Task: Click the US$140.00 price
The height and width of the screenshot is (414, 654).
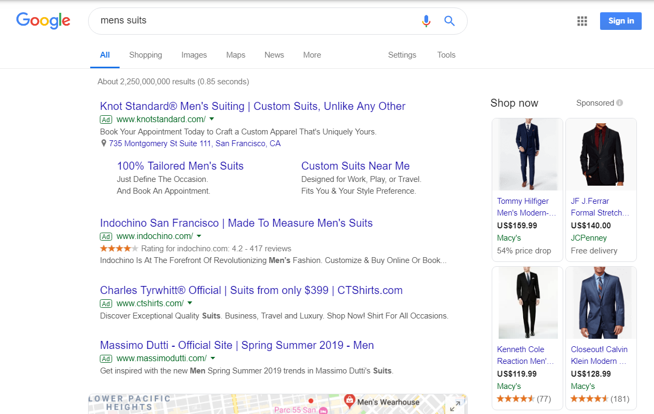Action: 590,226
